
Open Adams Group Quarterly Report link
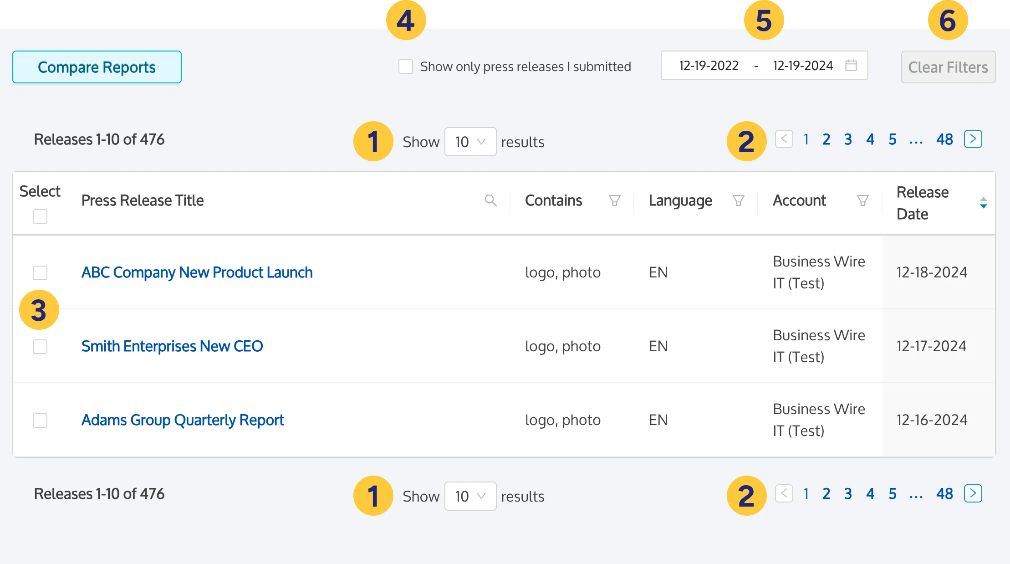point(183,420)
